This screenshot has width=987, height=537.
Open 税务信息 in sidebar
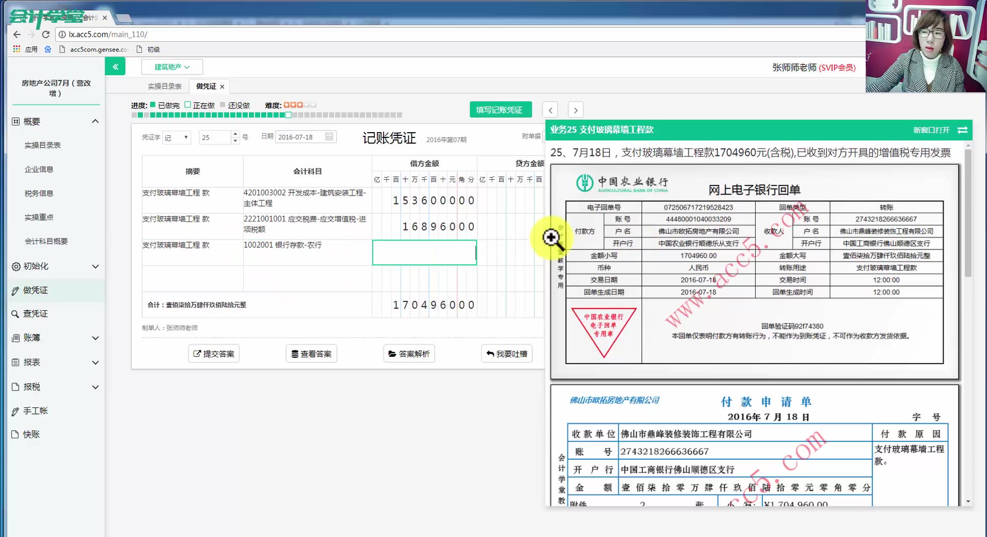pyautogui.click(x=39, y=194)
